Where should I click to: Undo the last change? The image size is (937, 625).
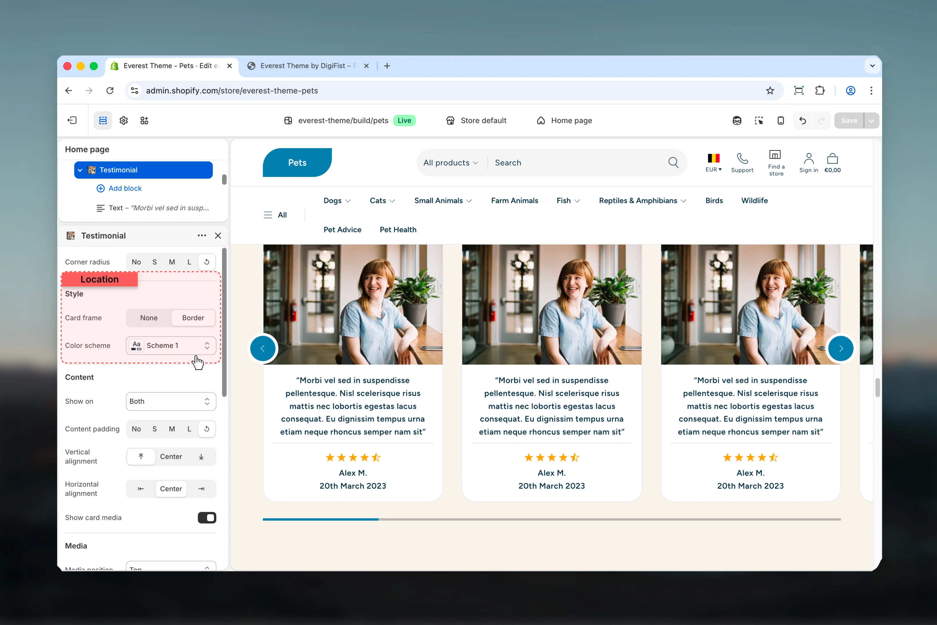pyautogui.click(x=802, y=120)
